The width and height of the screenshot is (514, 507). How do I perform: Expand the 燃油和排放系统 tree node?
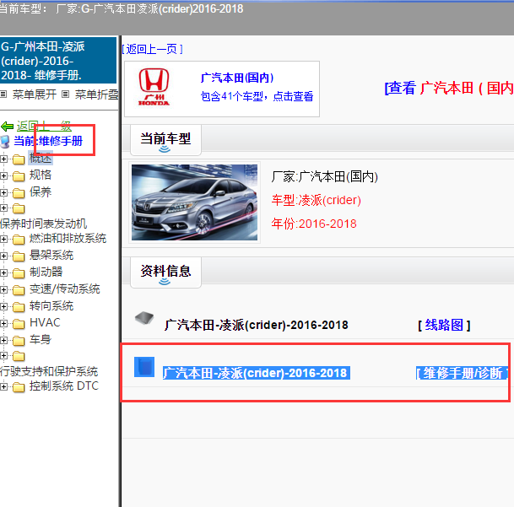point(3,240)
